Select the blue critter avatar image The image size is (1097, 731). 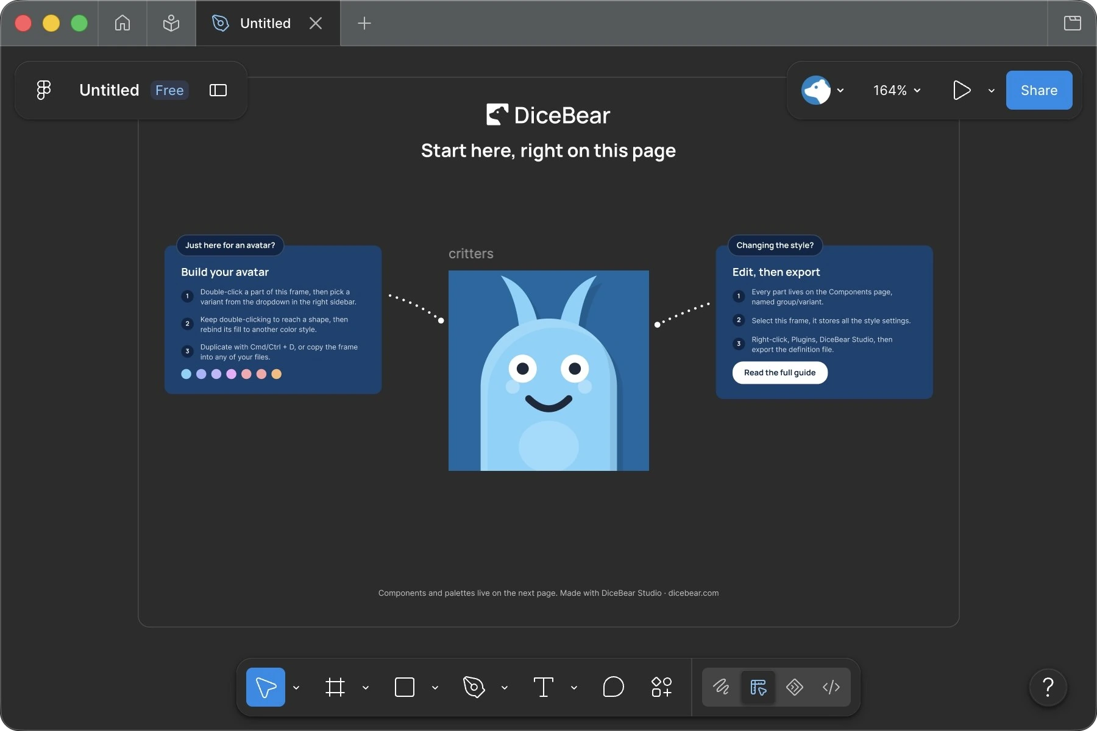pos(548,370)
